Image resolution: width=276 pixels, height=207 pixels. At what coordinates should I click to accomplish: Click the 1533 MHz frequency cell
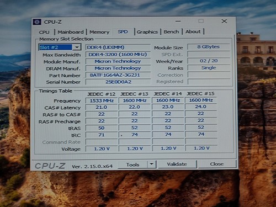102,100
